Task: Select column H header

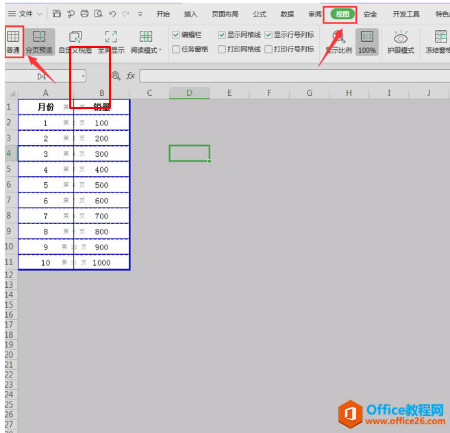Action: (x=349, y=93)
